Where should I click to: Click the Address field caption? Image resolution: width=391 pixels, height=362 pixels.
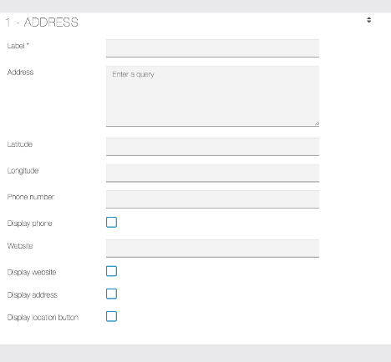[x=20, y=73]
